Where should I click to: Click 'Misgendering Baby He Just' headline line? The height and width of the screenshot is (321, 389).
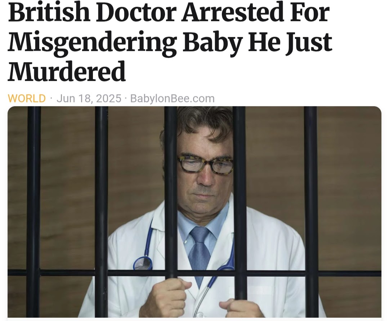[x=170, y=42]
